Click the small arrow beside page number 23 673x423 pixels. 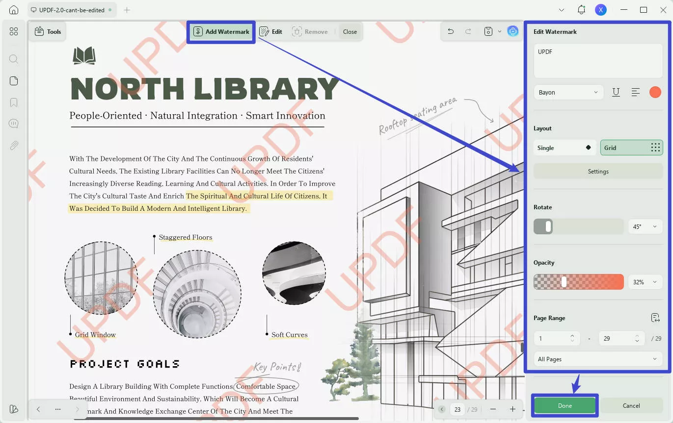point(442,409)
